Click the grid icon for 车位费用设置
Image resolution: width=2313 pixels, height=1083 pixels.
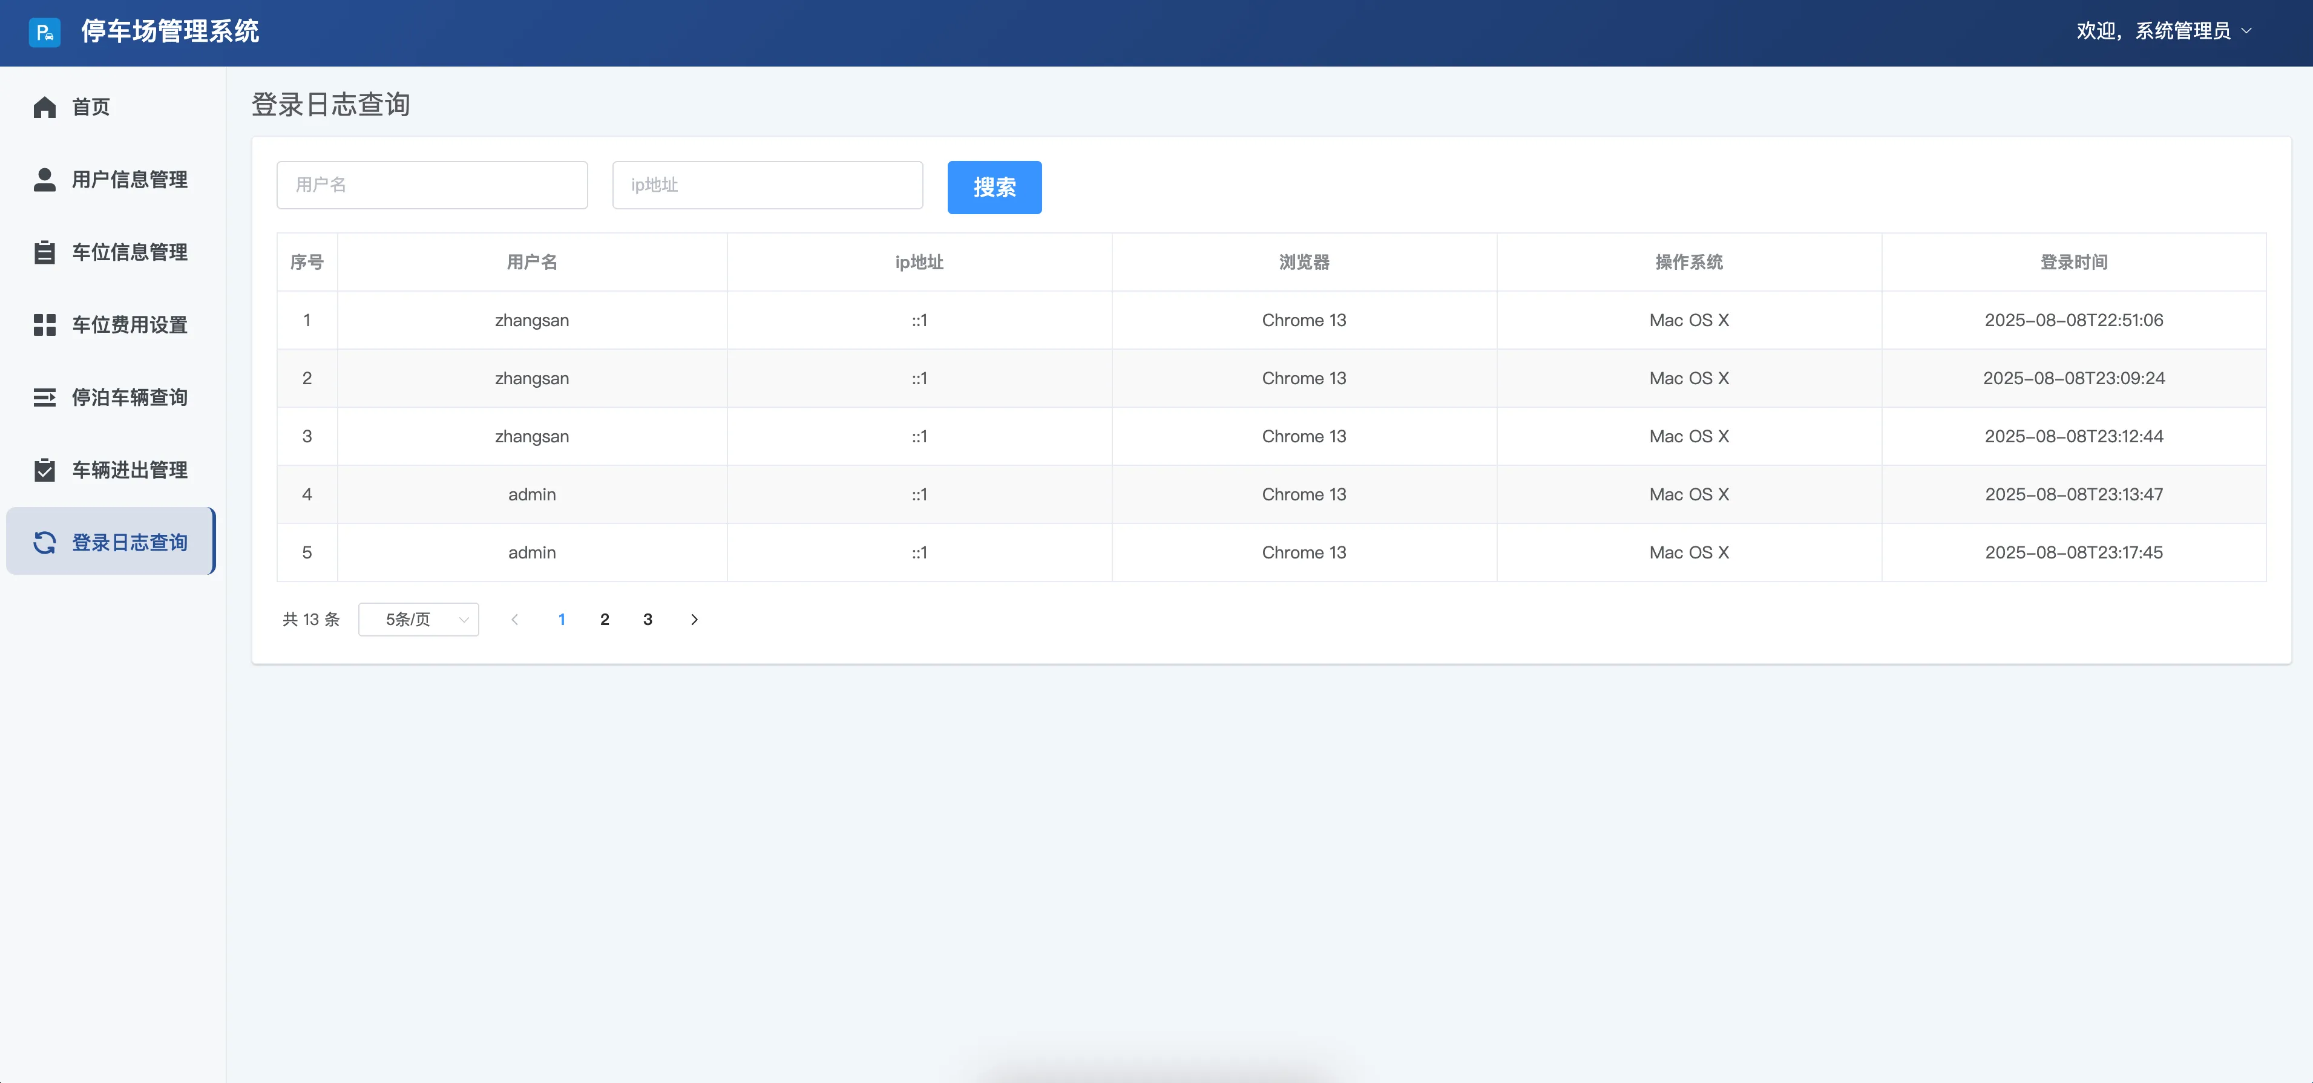coord(44,325)
